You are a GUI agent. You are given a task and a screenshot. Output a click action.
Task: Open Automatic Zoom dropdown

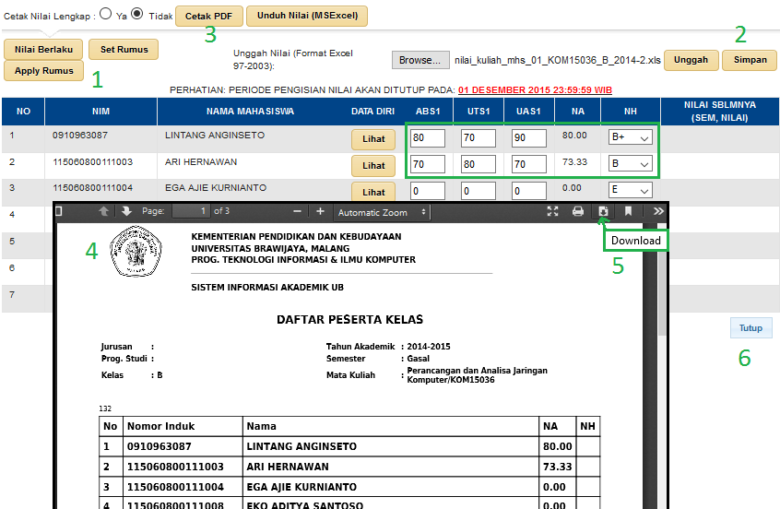382,212
